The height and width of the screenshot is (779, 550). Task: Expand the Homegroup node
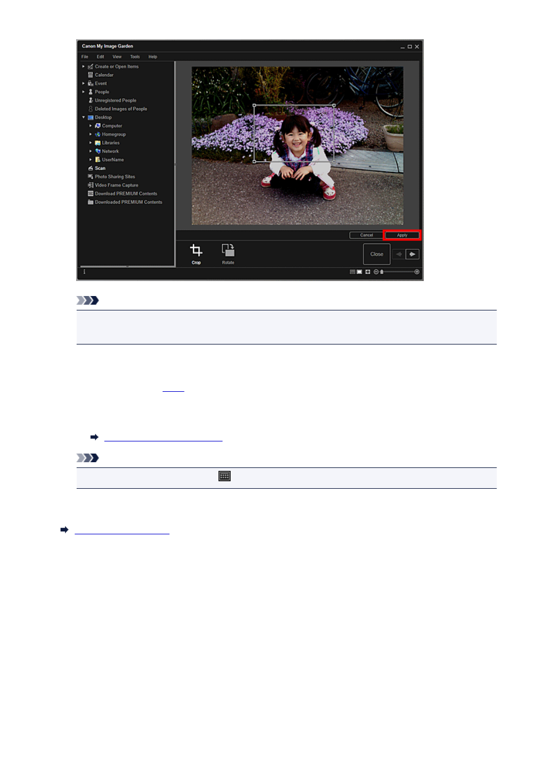(91, 134)
